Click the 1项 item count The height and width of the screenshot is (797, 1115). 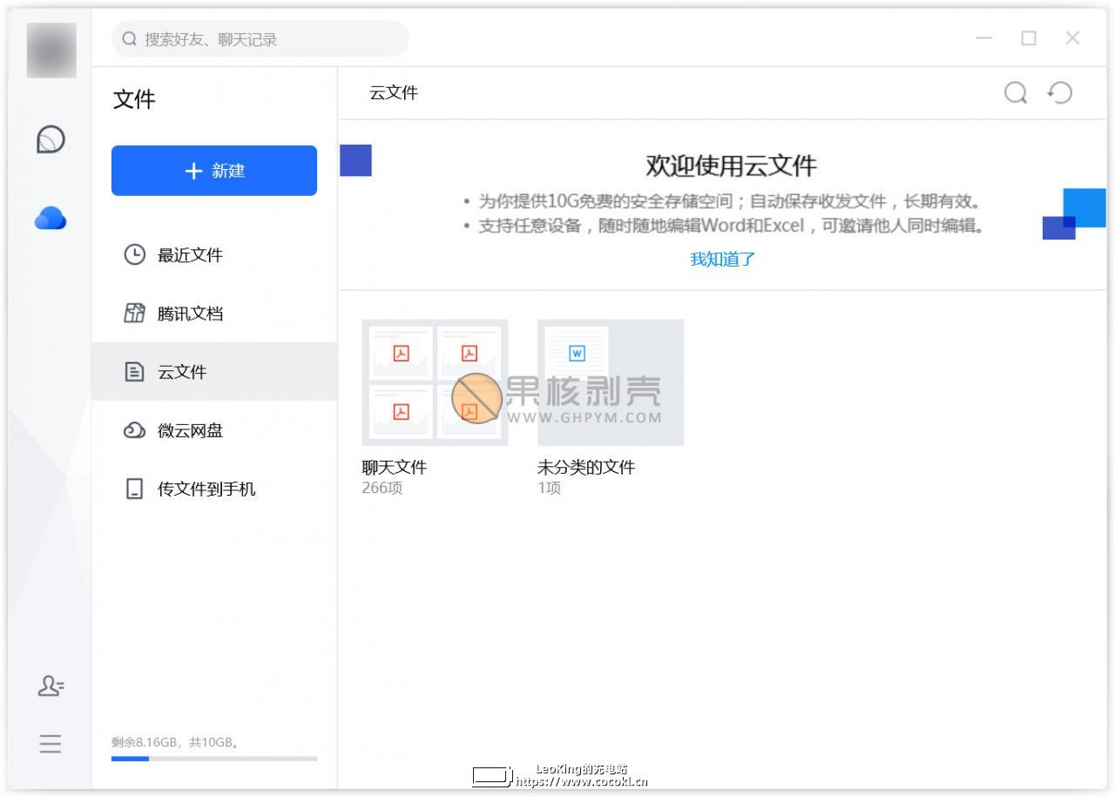click(x=550, y=488)
